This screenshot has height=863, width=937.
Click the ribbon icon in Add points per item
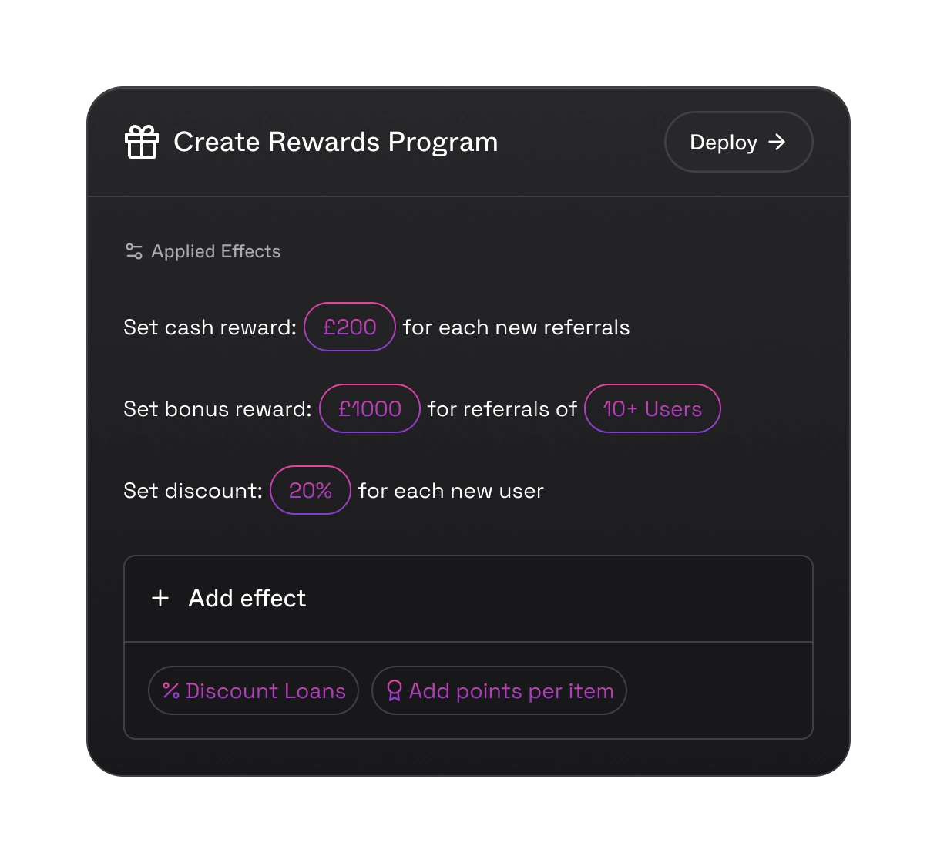click(x=395, y=690)
